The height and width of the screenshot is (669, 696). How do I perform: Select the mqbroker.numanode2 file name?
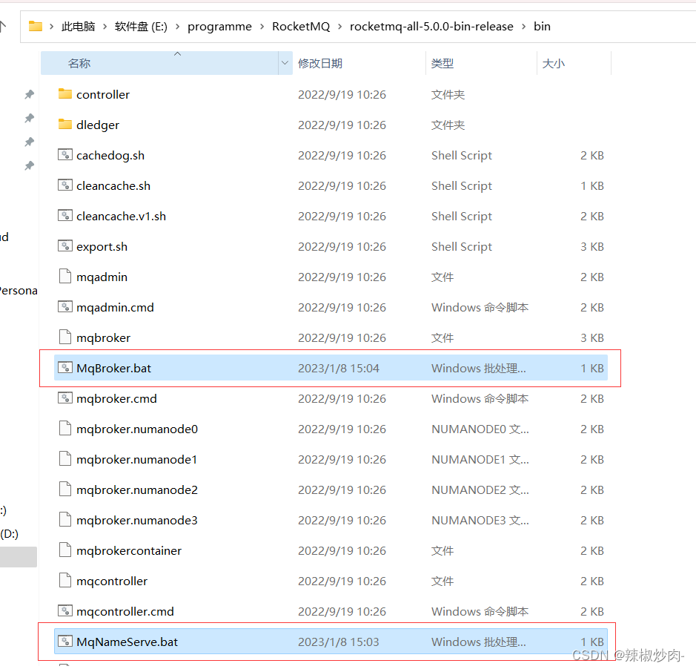click(x=137, y=490)
